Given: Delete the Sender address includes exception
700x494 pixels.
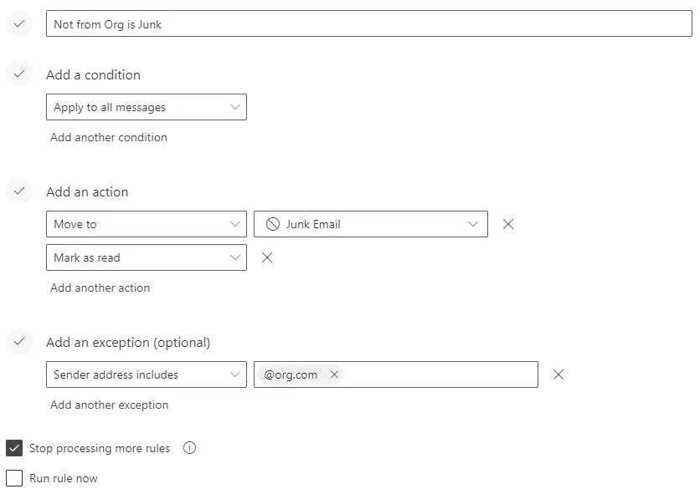Looking at the screenshot, I should click(x=558, y=374).
